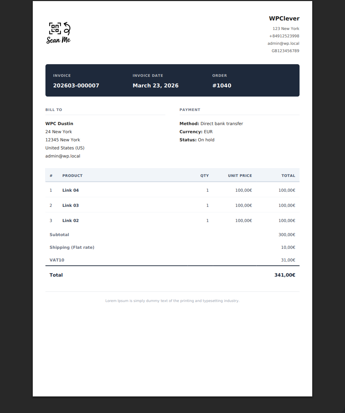Click the seller email under WPClever
Viewport: 345px width, 413px height.
pos(283,43)
